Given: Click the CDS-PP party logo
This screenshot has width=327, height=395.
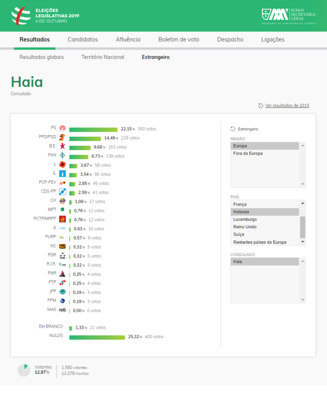Looking at the screenshot, I should tap(62, 191).
